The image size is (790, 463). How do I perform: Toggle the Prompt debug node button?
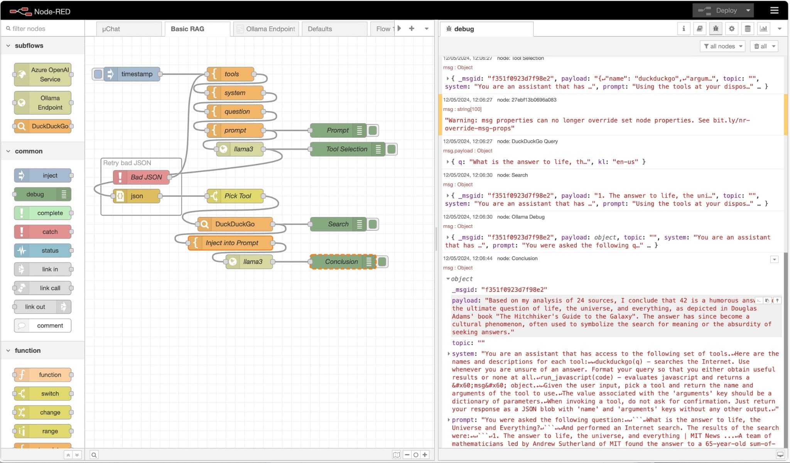point(373,130)
